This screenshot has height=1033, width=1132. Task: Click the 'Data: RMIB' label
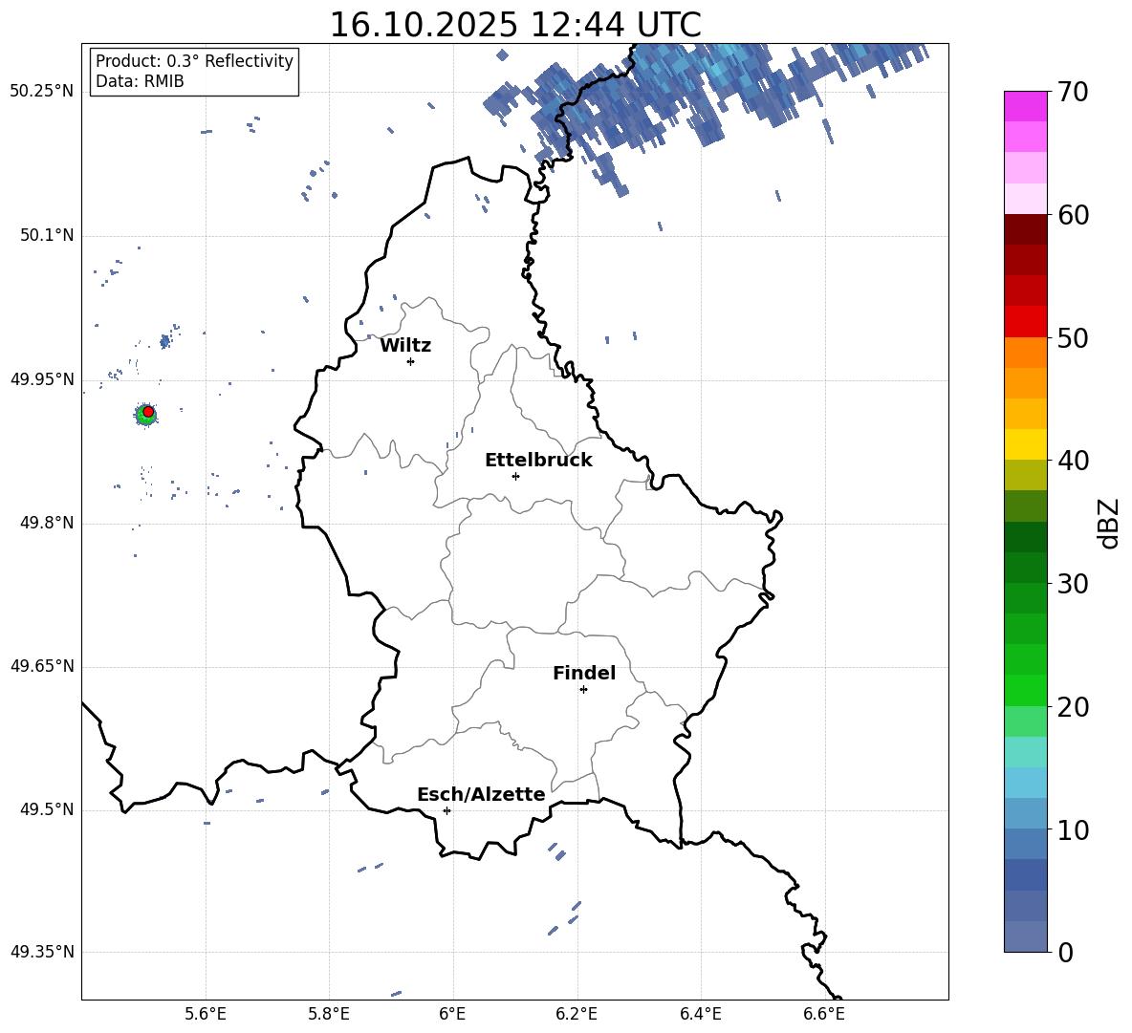[140, 81]
